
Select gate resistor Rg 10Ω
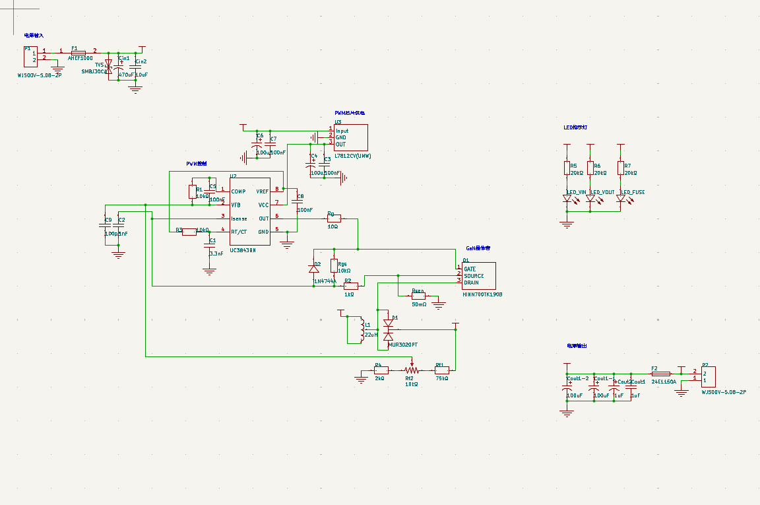pos(334,219)
